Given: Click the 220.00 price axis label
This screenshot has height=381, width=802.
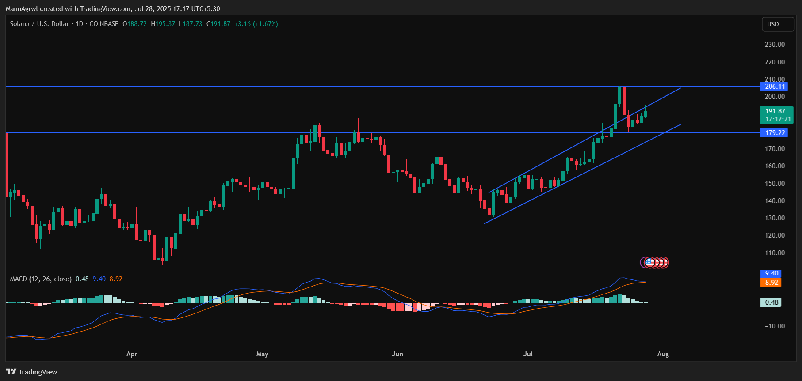Looking at the screenshot, I should tap(775, 62).
